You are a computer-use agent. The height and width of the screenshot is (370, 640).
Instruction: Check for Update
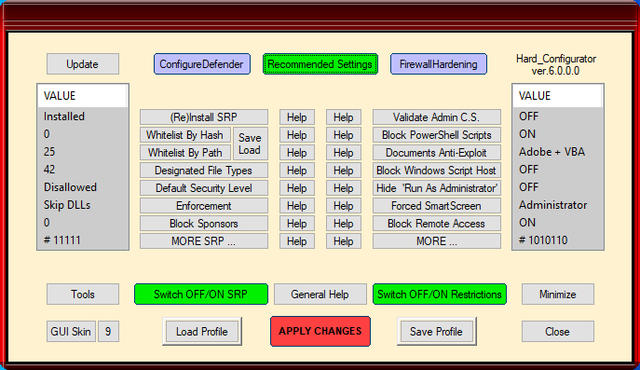tap(83, 64)
